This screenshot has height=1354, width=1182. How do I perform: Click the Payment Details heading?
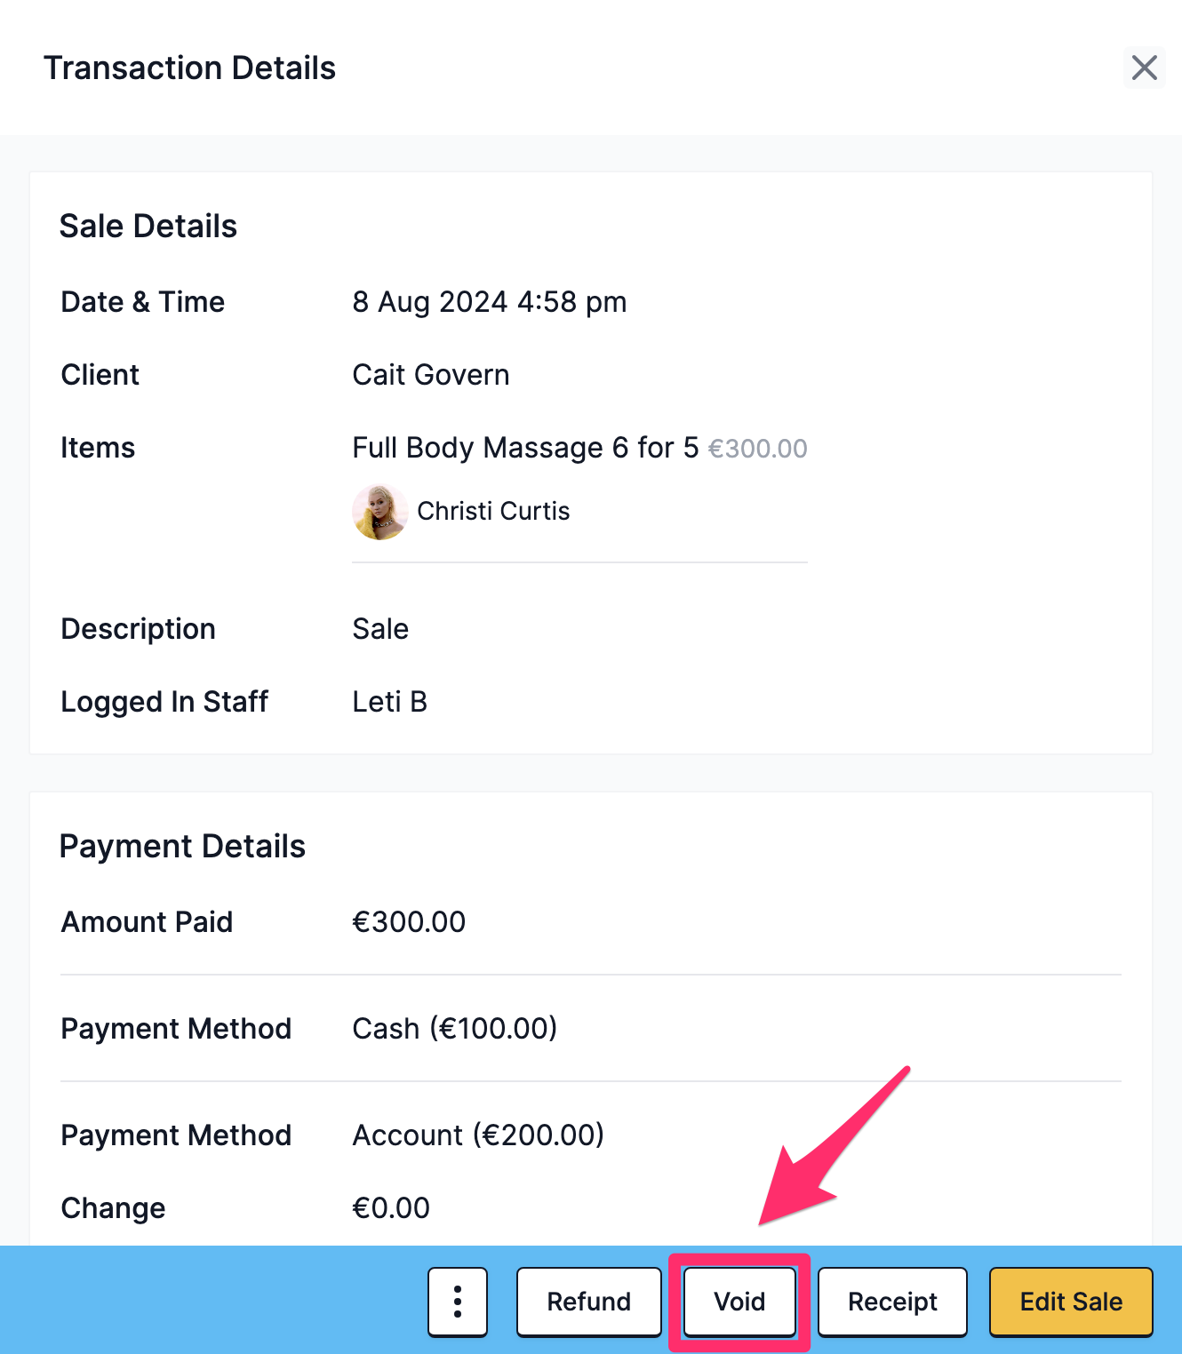[x=182, y=847]
